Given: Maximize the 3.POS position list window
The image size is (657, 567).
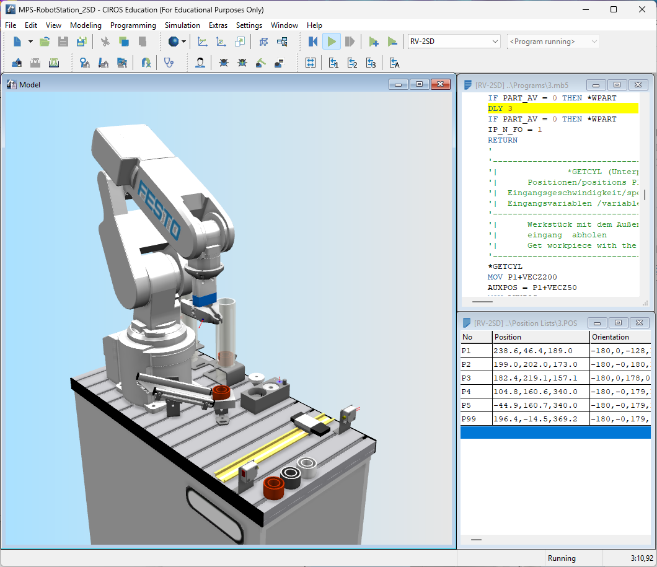Looking at the screenshot, I should (617, 322).
